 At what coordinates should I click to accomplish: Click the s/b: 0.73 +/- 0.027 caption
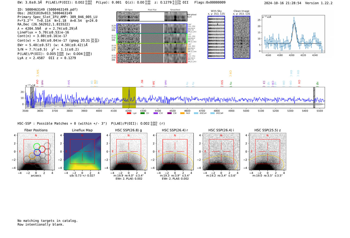pyautogui.click(x=82, y=176)
